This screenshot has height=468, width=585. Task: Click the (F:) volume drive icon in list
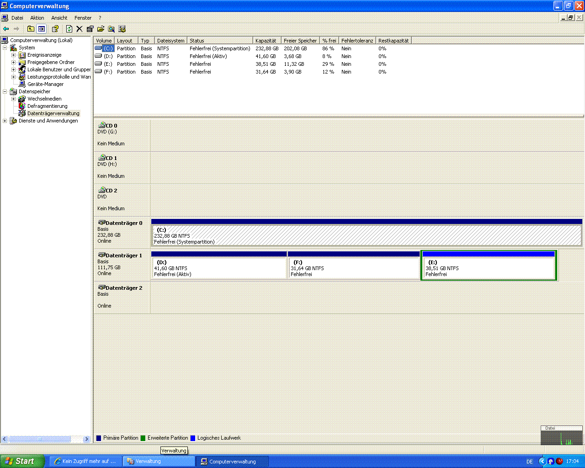(x=98, y=71)
